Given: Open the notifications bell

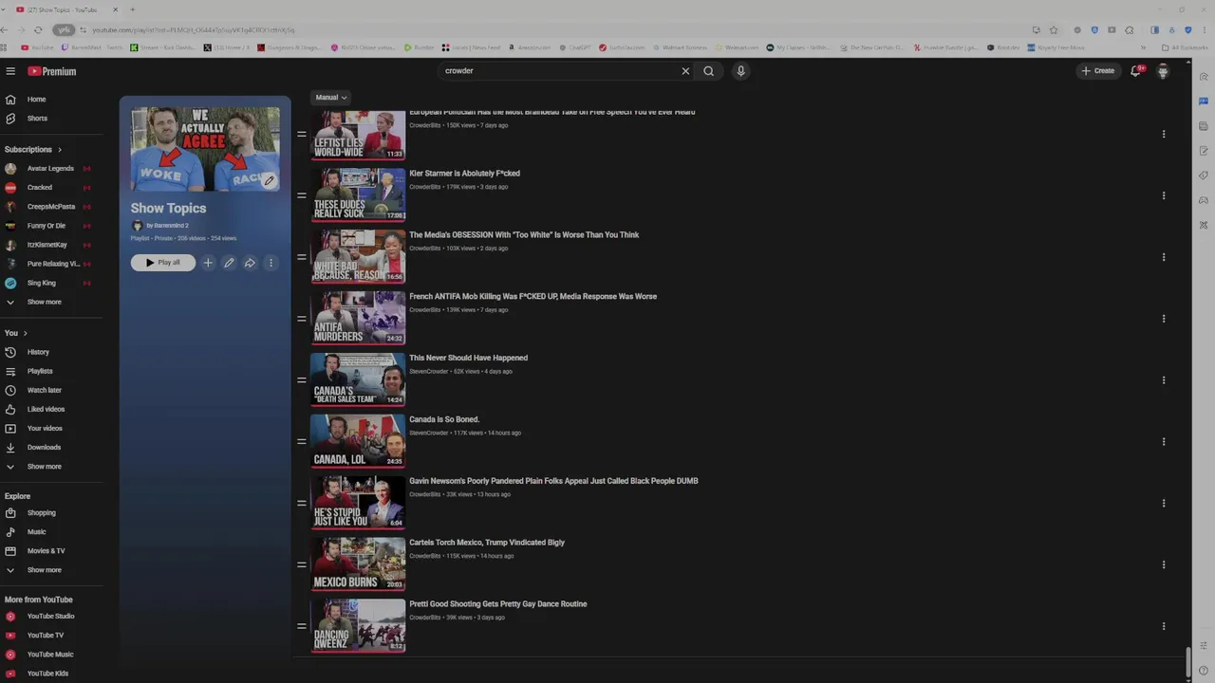Looking at the screenshot, I should click(x=1135, y=71).
